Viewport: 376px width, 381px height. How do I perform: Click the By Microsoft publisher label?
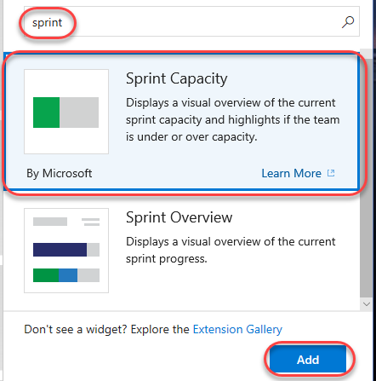click(60, 173)
